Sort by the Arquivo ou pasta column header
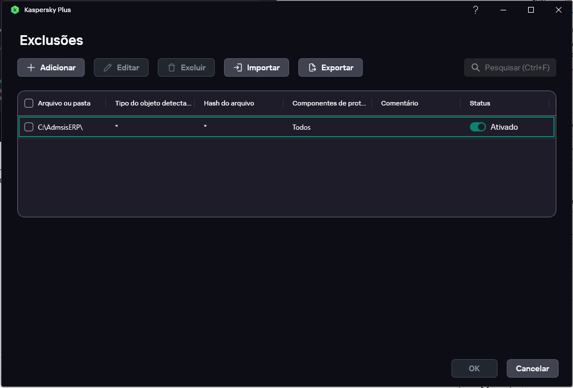The width and height of the screenshot is (573, 388). click(x=64, y=103)
